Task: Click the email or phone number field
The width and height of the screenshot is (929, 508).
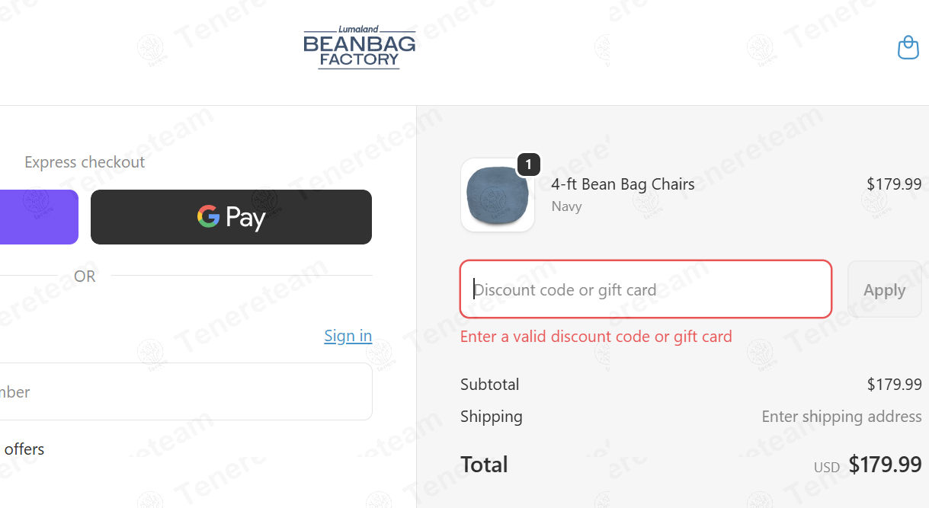Action: [x=186, y=391]
